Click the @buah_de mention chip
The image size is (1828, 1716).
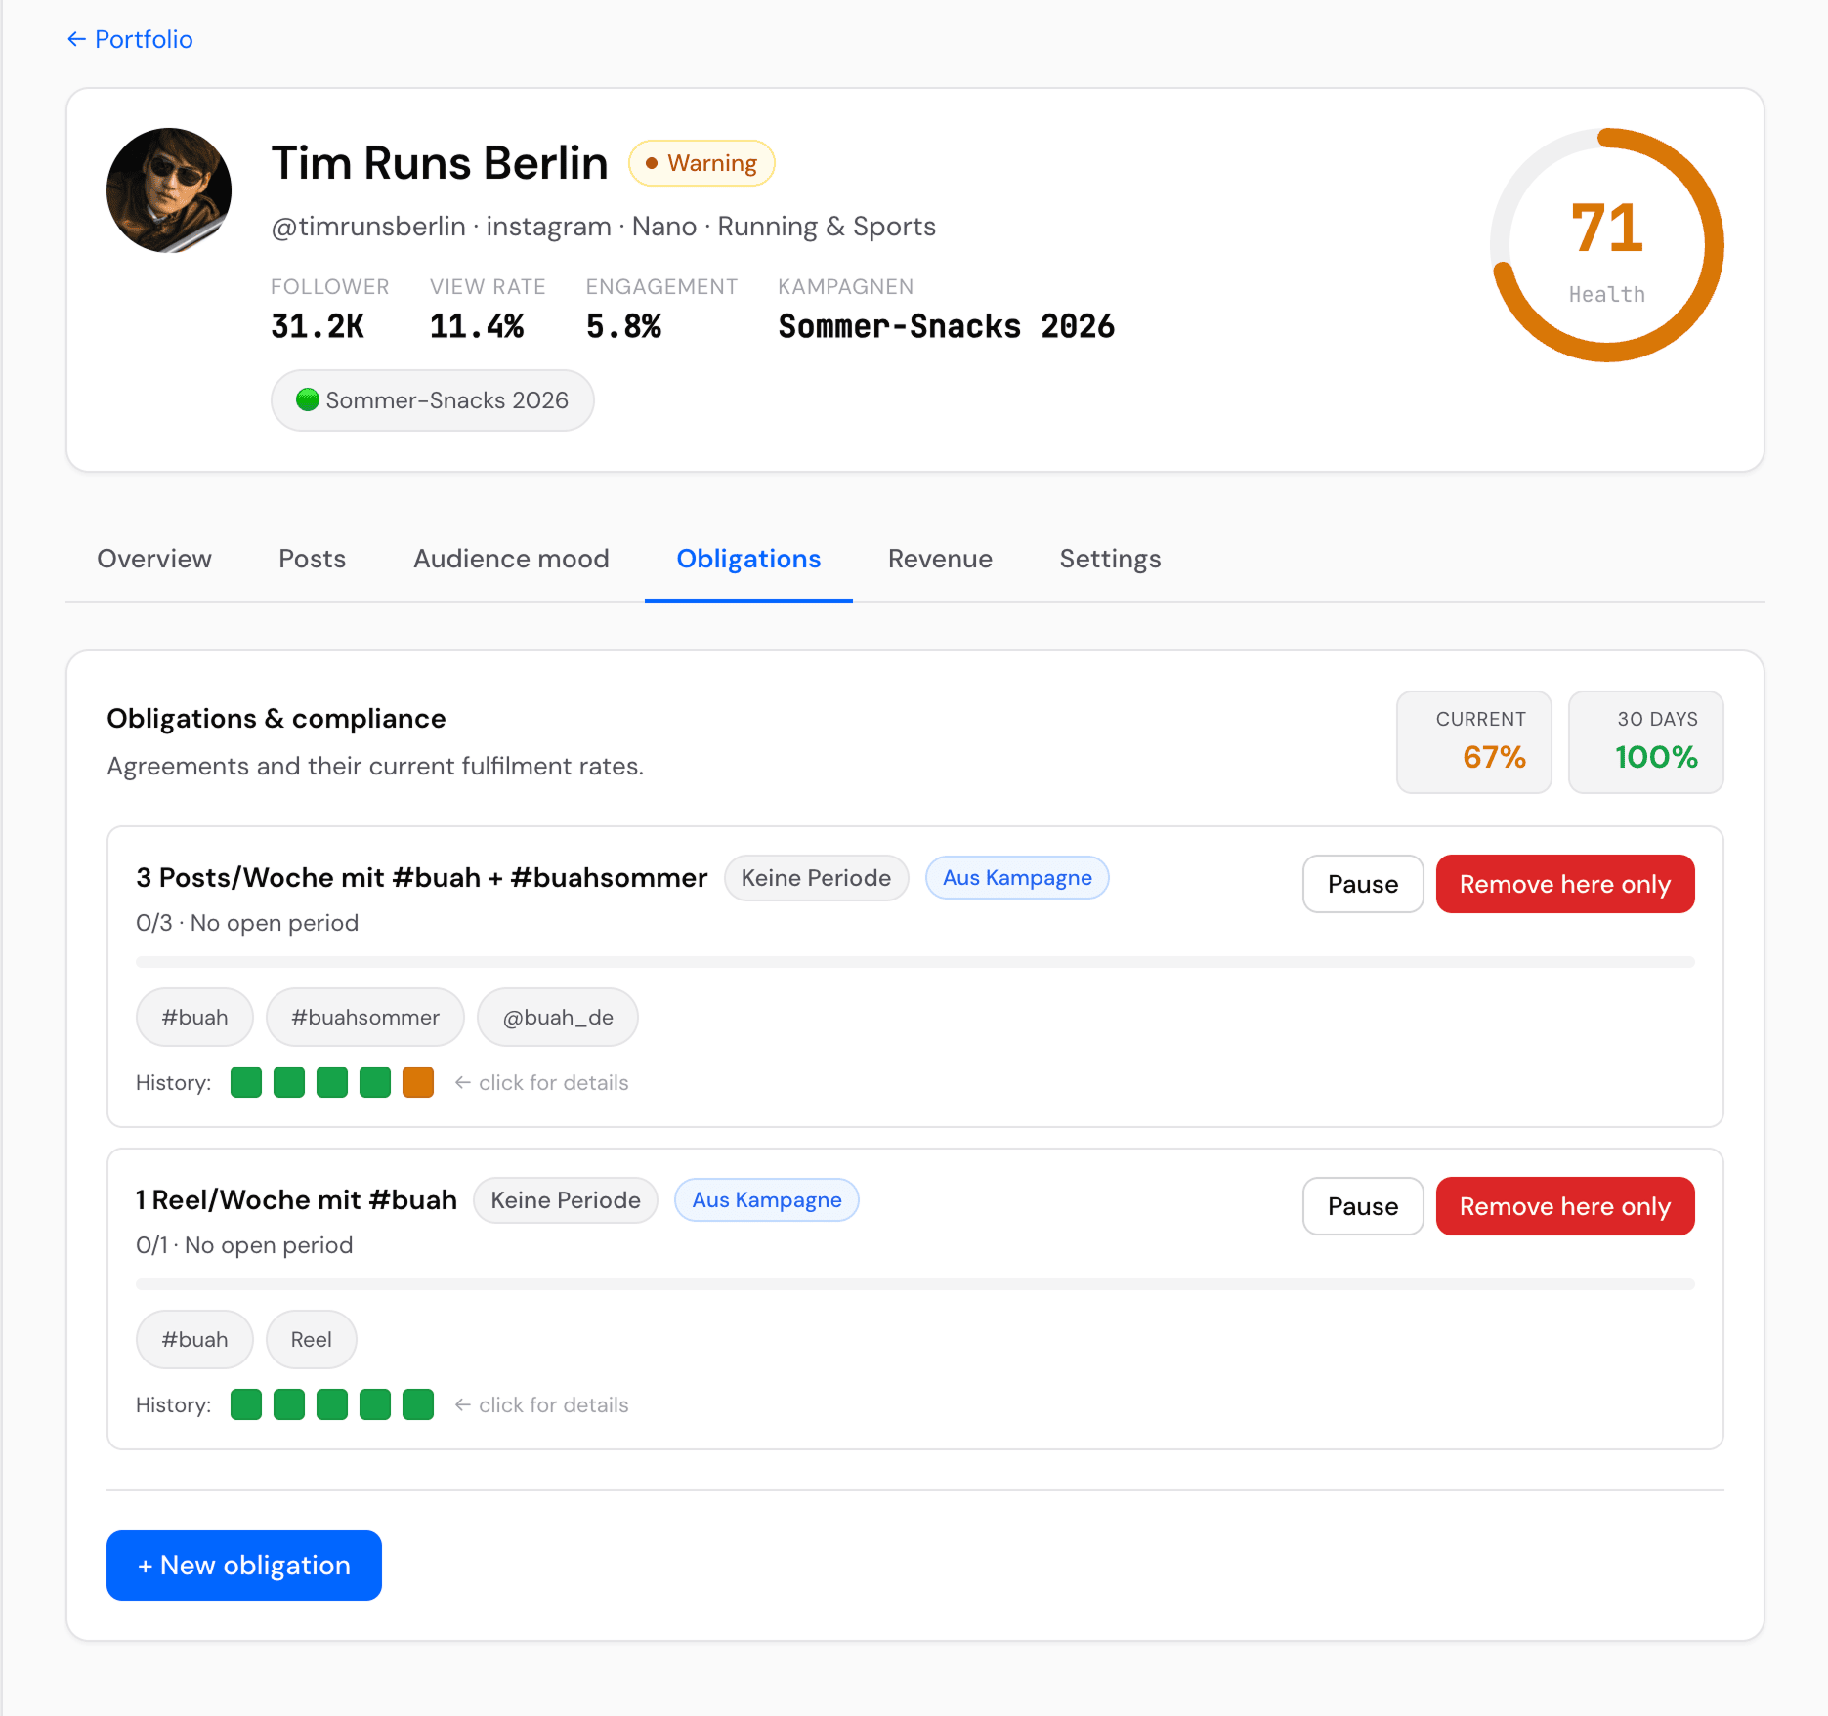tap(558, 1018)
